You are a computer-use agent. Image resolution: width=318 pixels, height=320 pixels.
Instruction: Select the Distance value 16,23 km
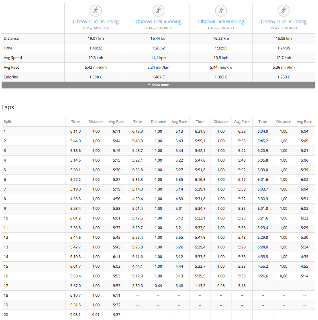[x=221, y=38]
